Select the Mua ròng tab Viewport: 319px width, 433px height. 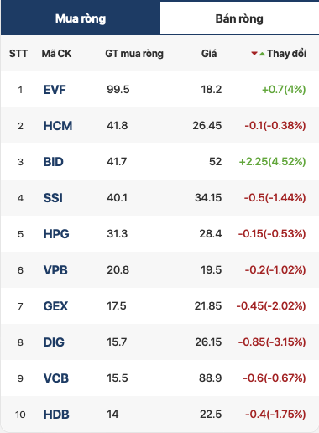click(x=81, y=18)
